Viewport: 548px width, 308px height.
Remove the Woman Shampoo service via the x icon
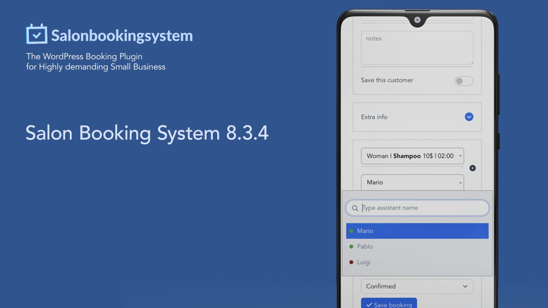point(473,168)
